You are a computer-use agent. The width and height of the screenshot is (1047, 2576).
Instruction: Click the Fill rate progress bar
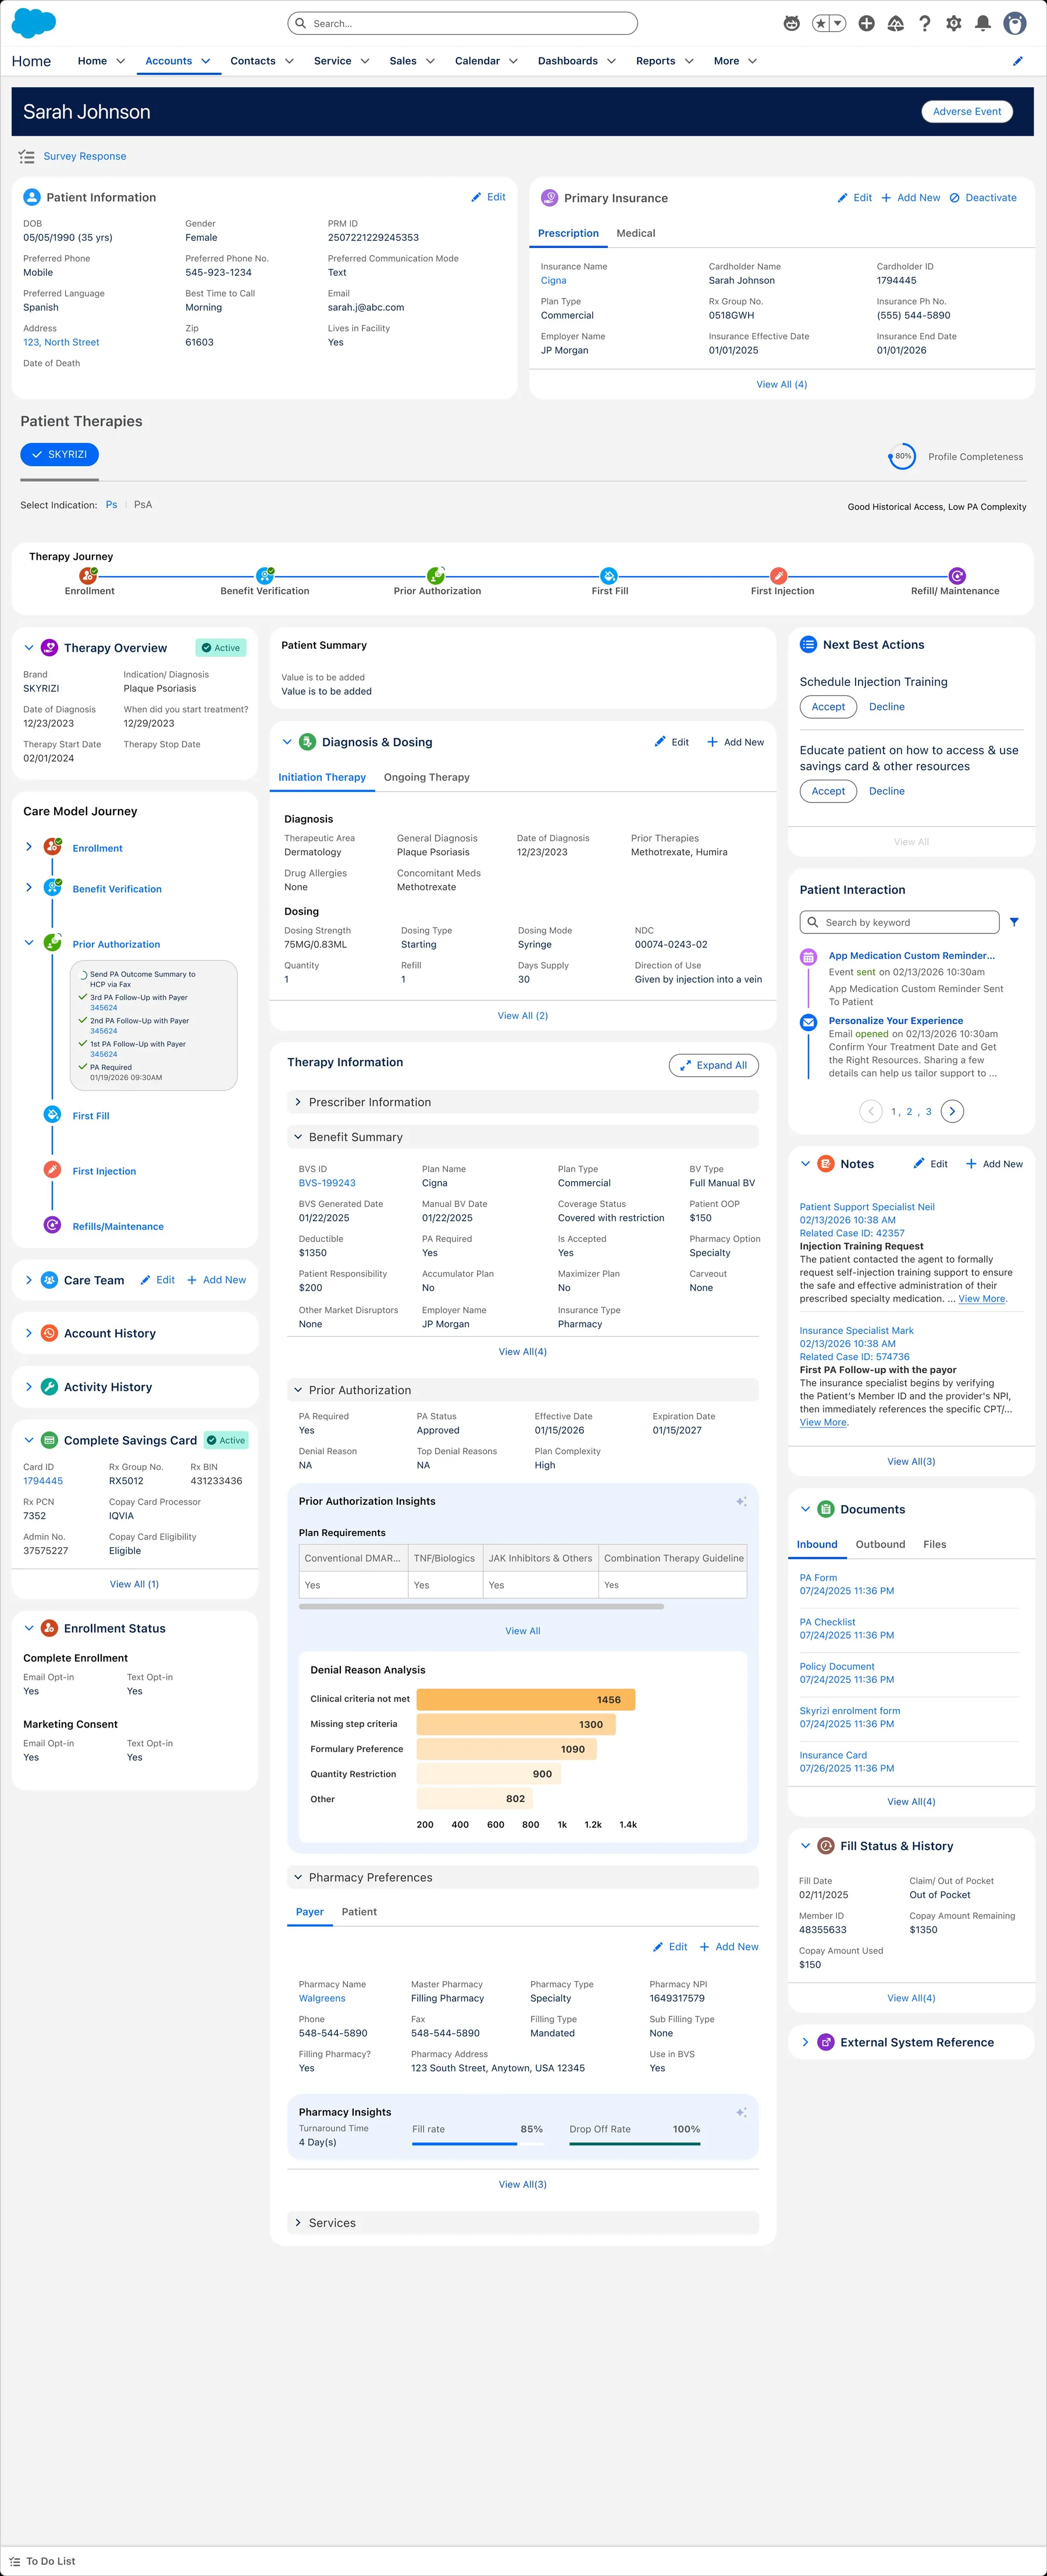(477, 2143)
